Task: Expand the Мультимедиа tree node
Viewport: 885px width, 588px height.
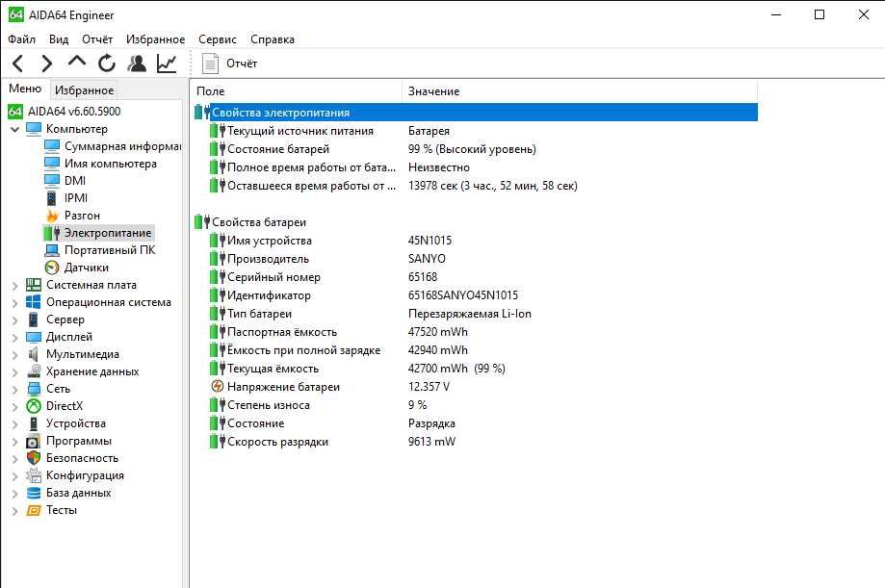Action: [x=15, y=355]
